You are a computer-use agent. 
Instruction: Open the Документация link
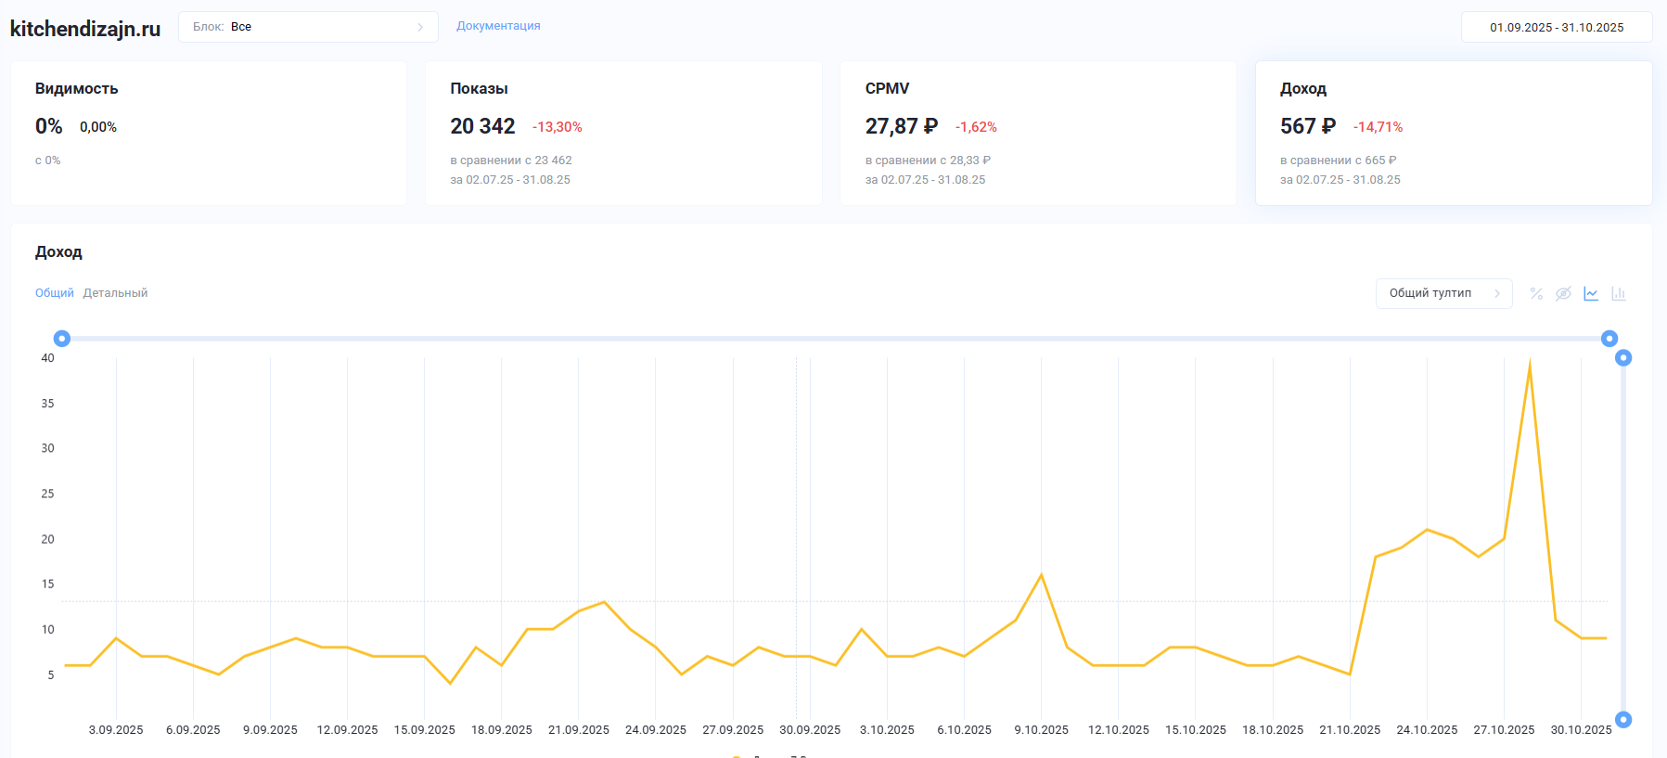point(498,26)
